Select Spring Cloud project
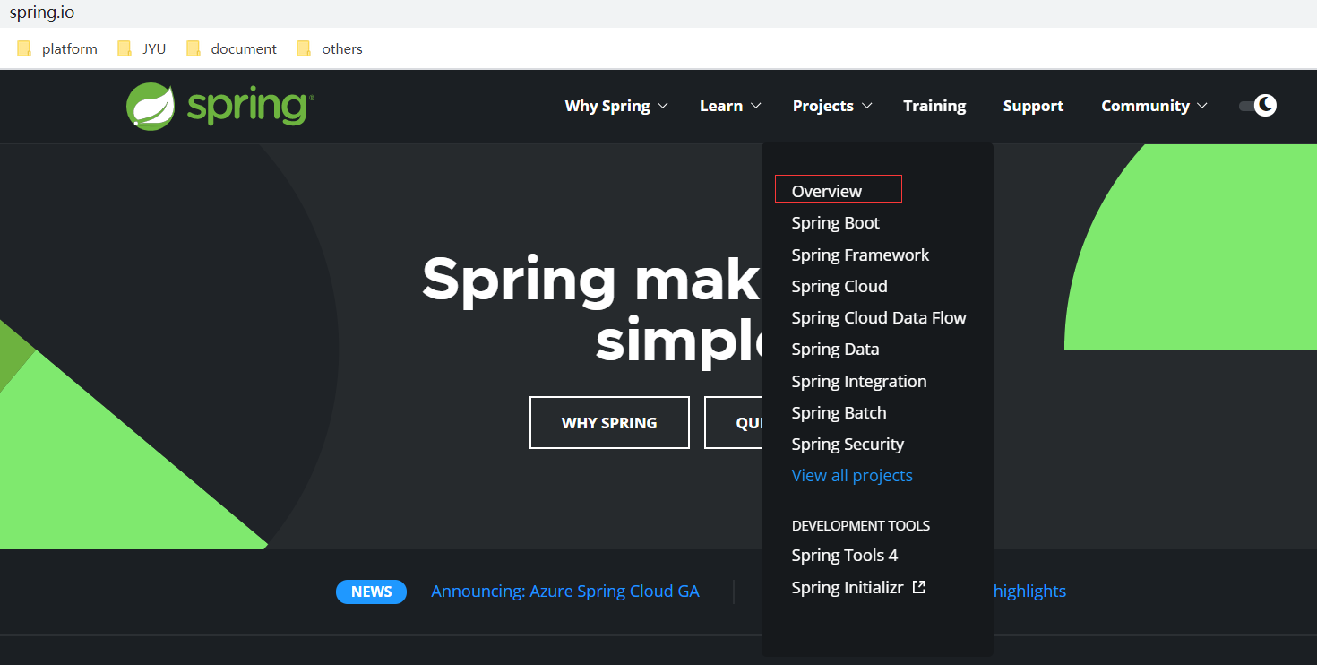This screenshot has width=1317, height=665. pyautogui.click(x=839, y=287)
